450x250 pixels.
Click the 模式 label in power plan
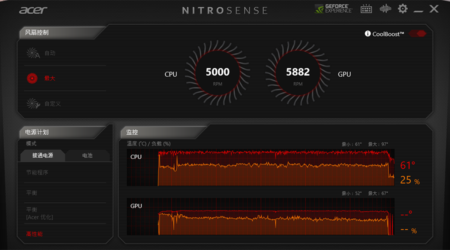coord(31,143)
